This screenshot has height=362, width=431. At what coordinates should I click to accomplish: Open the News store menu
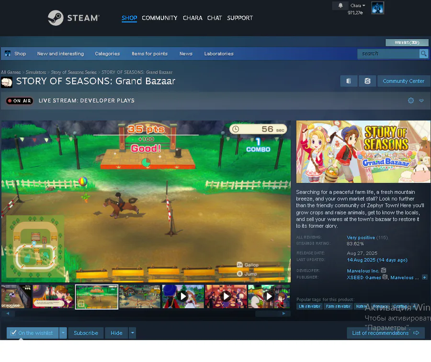coord(186,54)
